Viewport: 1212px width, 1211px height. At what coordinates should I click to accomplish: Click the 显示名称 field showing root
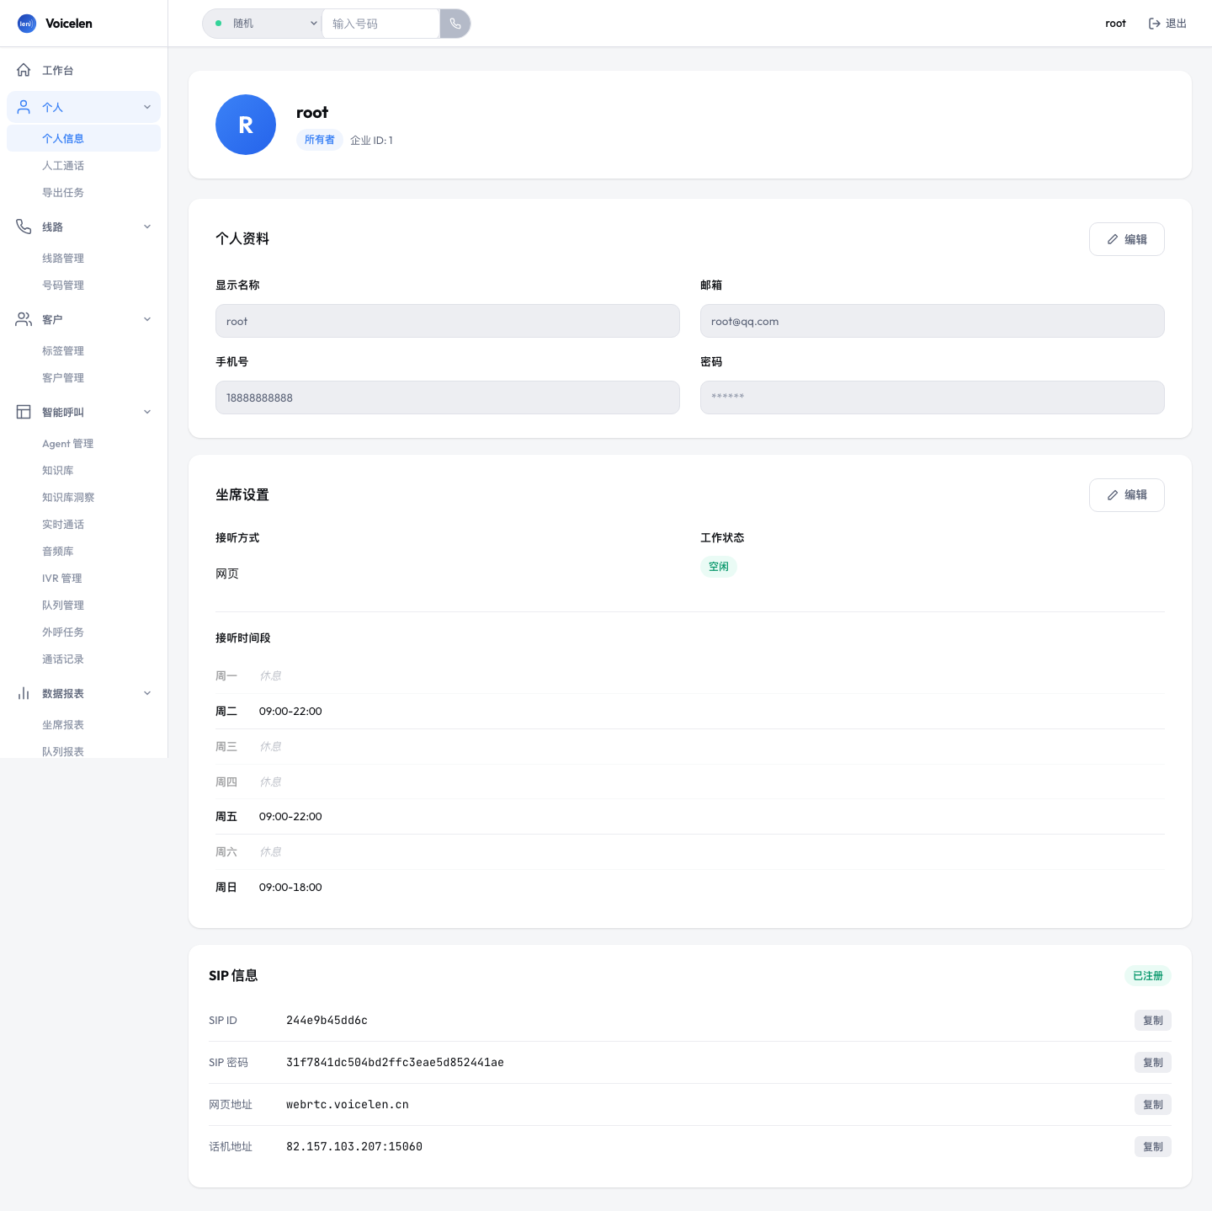point(448,321)
